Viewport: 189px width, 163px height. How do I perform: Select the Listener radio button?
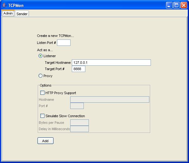(x=40, y=56)
